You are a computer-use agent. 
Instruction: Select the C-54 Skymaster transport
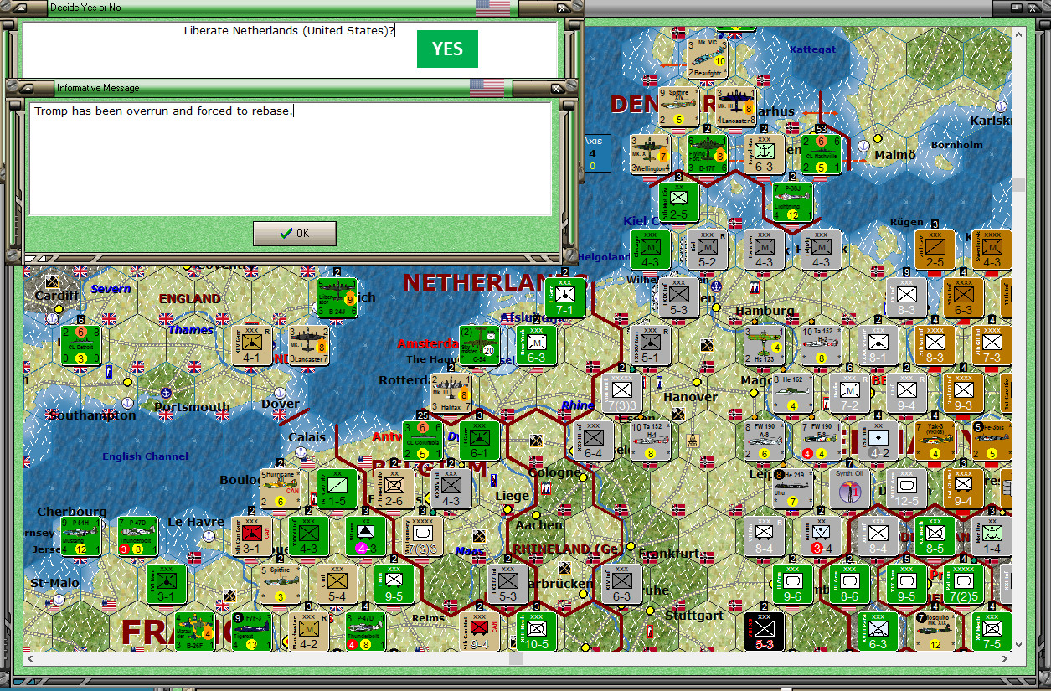[480, 345]
